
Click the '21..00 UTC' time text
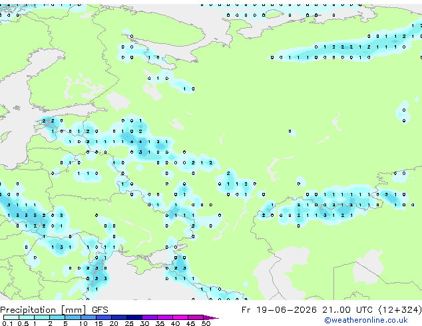pos(347,310)
